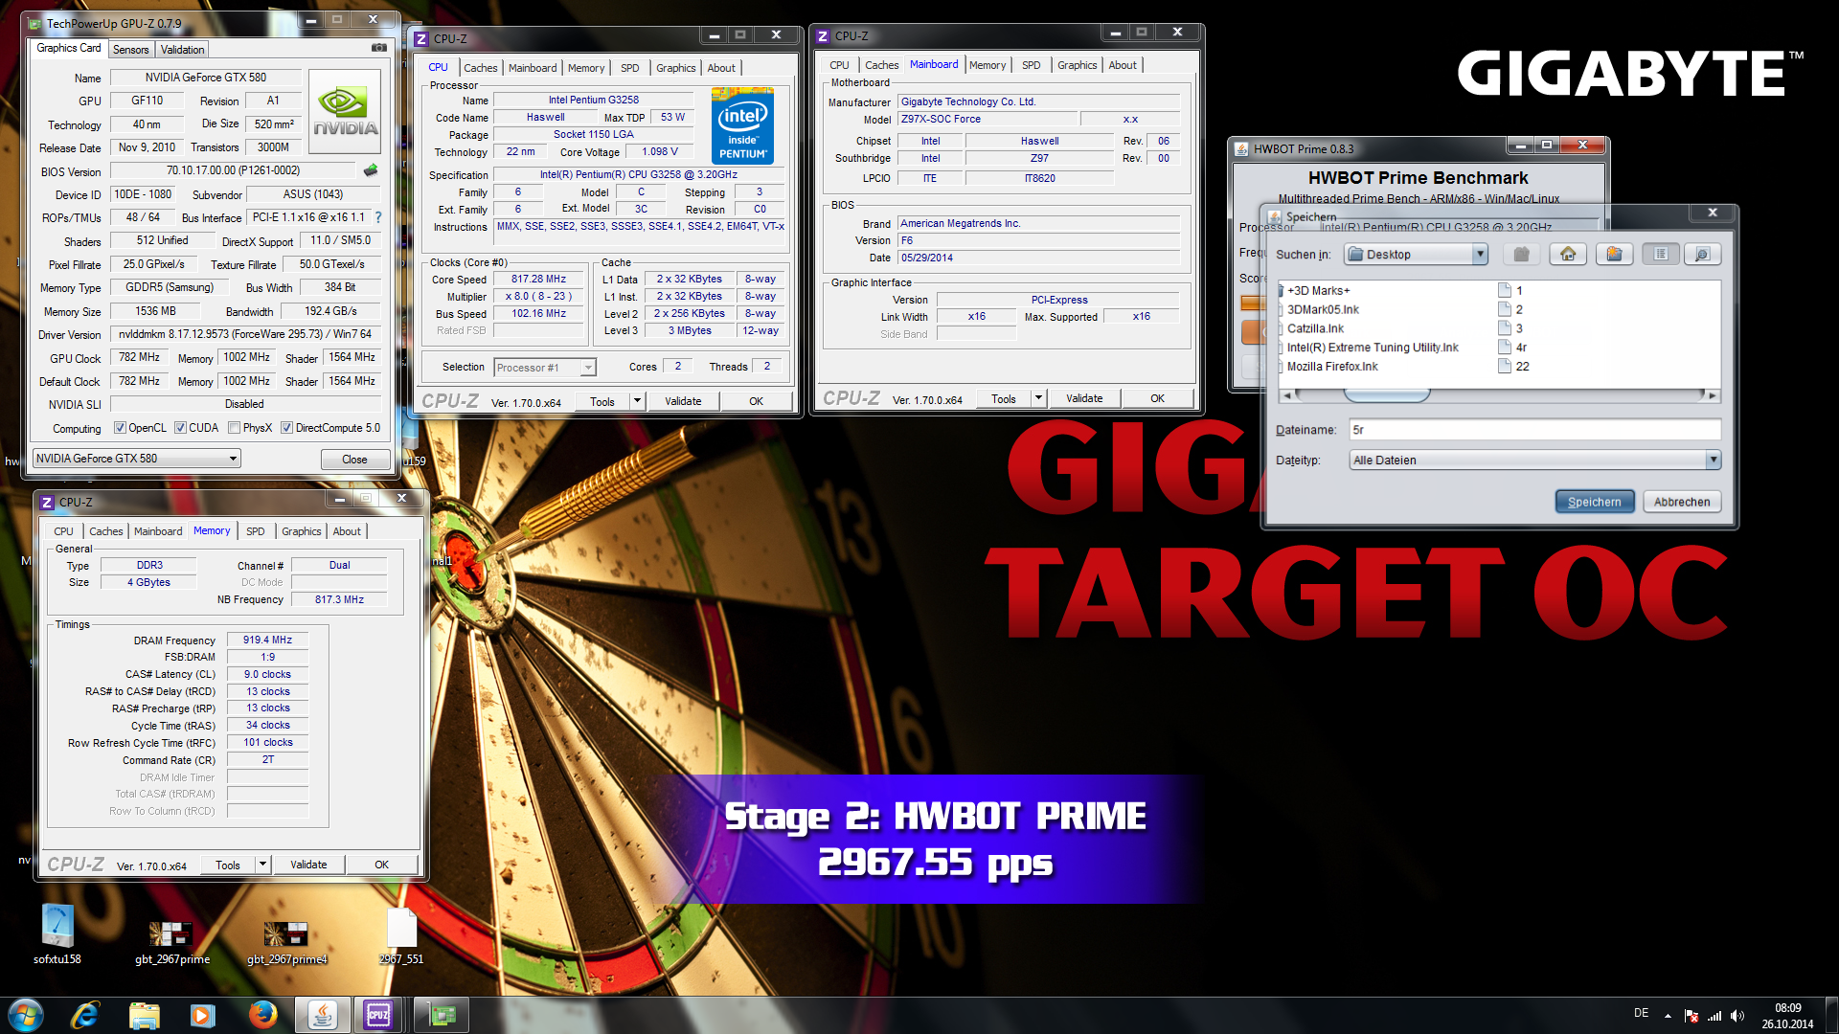The width and height of the screenshot is (1839, 1034).
Task: Switch to the Java HWBOT Prime taskbar button
Action: [323, 1015]
